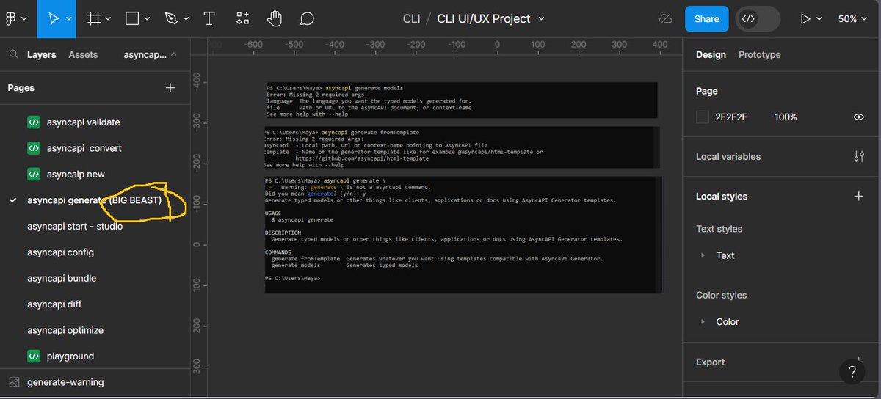Select the generate fromTemplate terminal image

coord(462,148)
